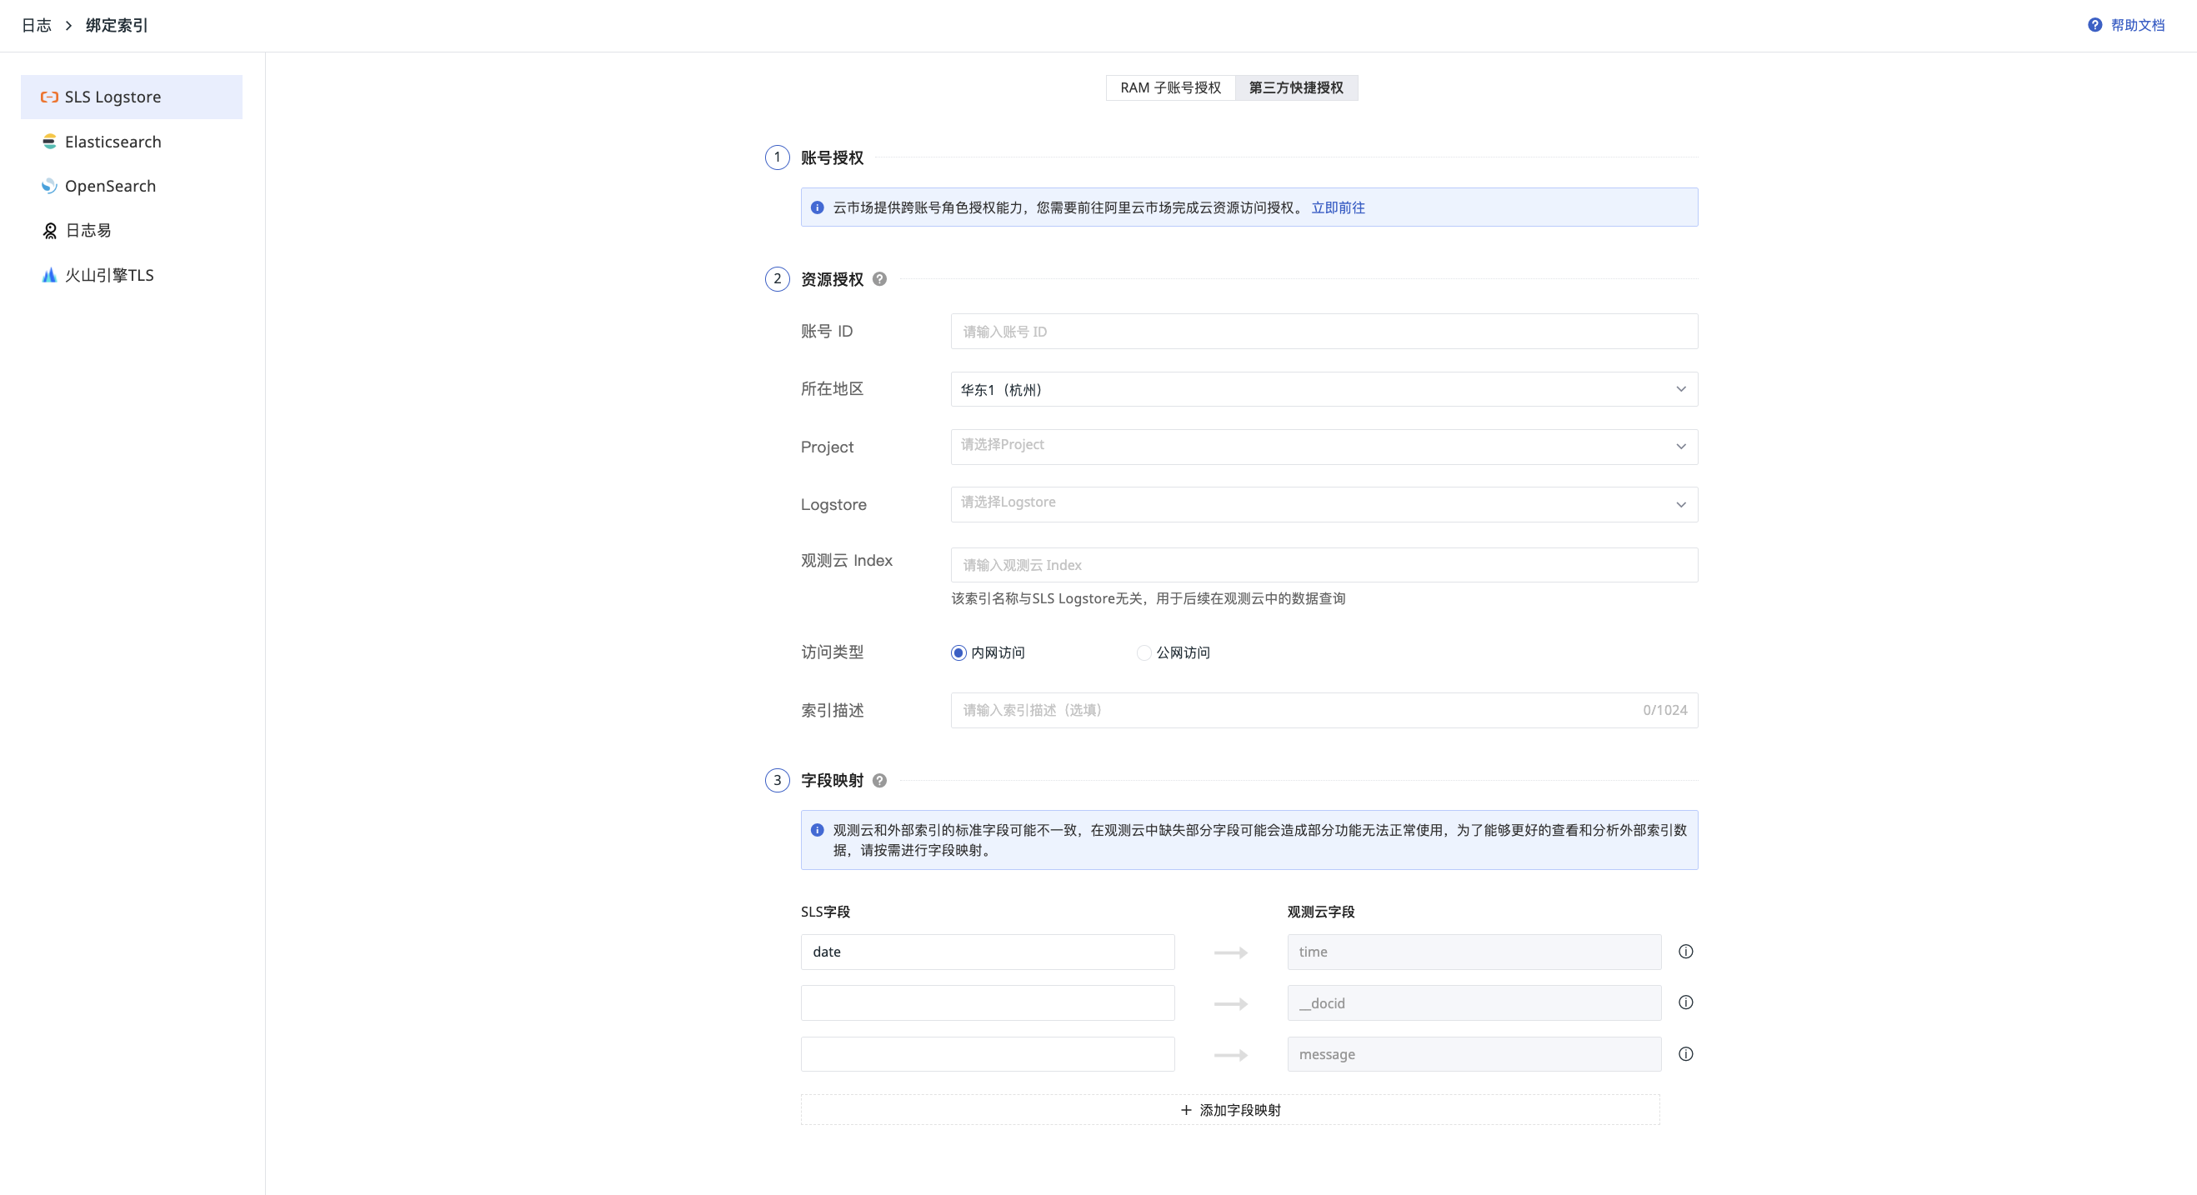
Task: Open the 帮助文档 help docs link
Action: [2137, 25]
